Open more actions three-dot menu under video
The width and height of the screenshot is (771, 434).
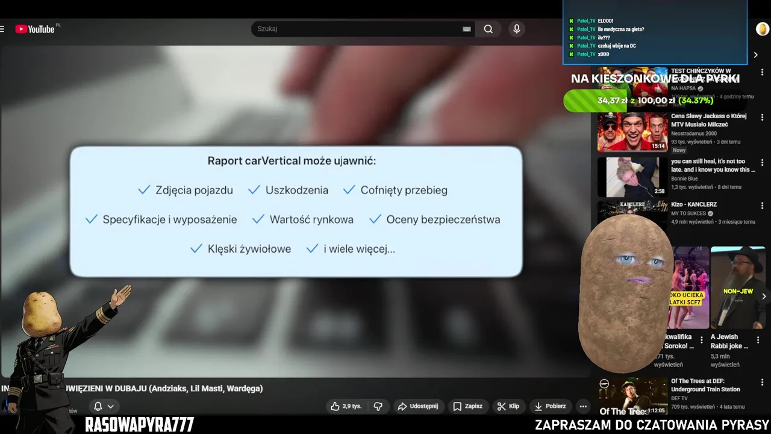point(583,406)
